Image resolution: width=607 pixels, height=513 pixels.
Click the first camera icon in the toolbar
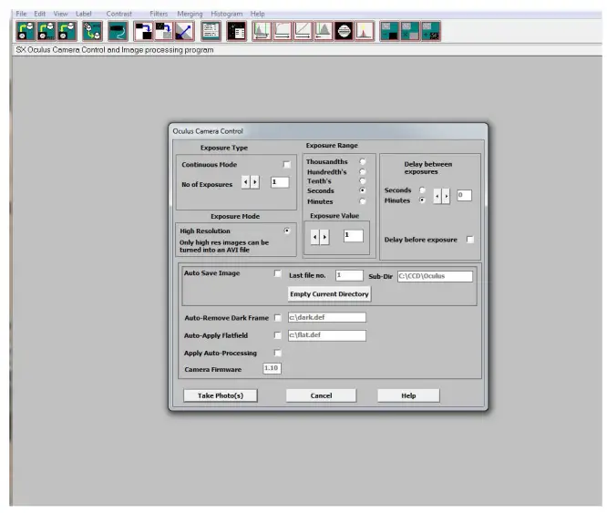(x=25, y=32)
